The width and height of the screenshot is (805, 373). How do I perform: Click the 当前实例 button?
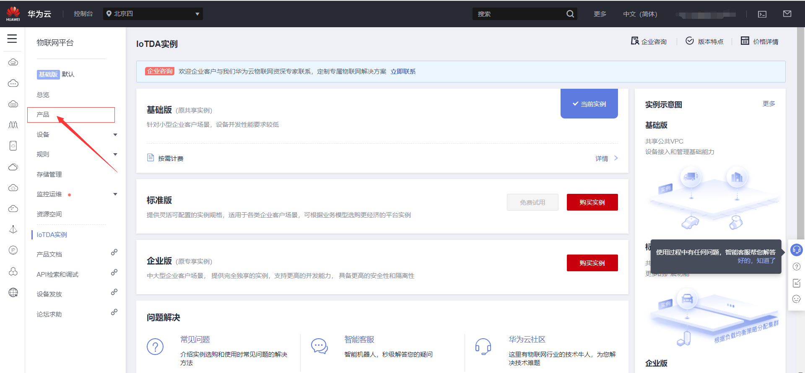[x=589, y=103]
